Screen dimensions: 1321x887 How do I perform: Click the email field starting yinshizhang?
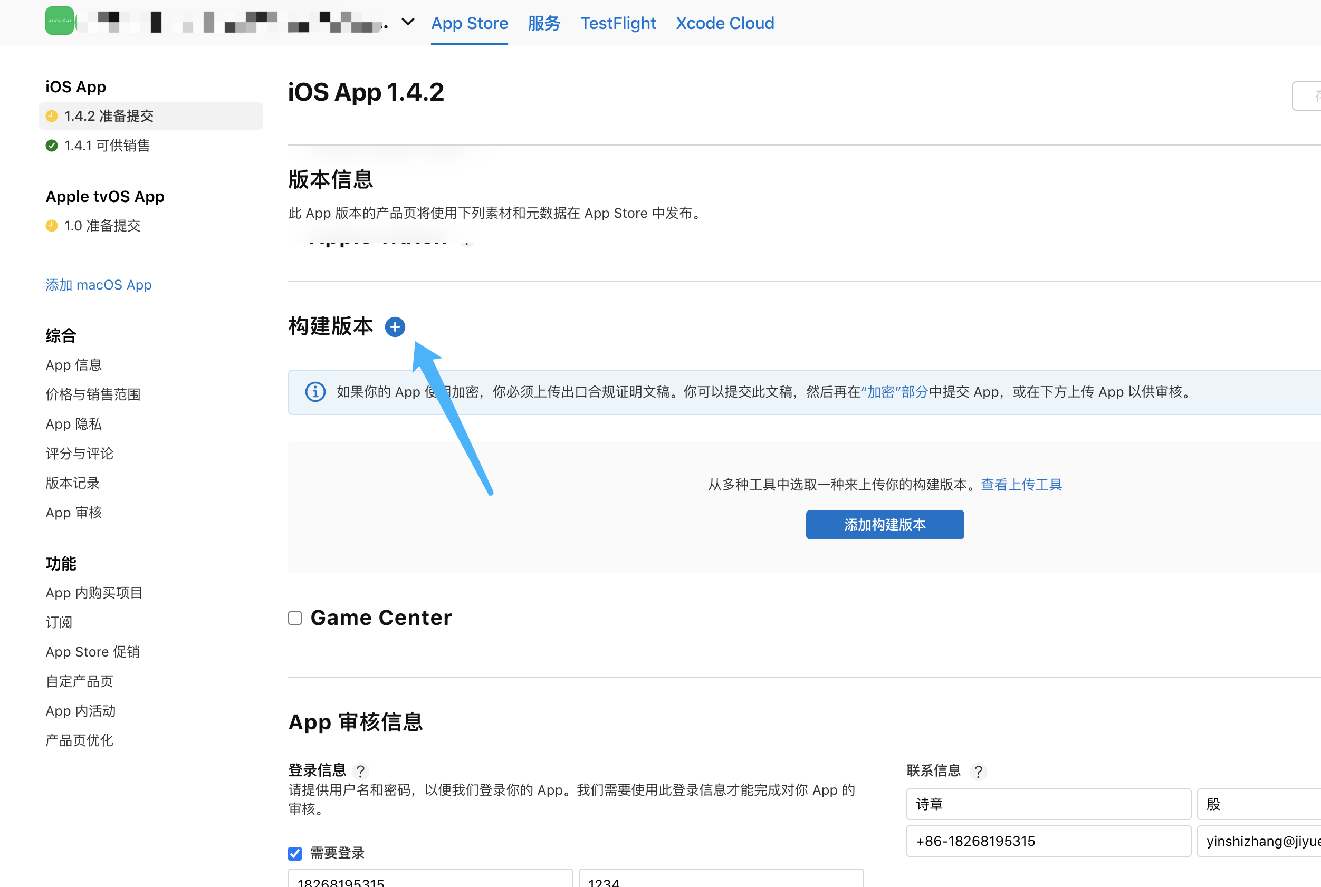[x=1259, y=841]
